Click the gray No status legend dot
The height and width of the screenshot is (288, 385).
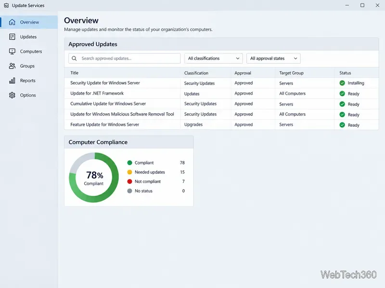(x=129, y=191)
